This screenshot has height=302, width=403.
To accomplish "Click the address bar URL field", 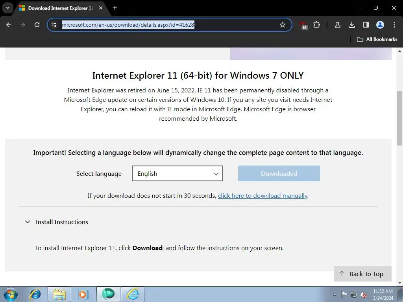I will 170,25.
